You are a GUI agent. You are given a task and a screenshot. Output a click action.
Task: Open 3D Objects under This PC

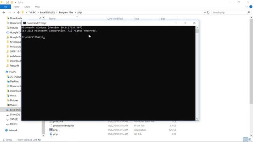tap(15, 77)
